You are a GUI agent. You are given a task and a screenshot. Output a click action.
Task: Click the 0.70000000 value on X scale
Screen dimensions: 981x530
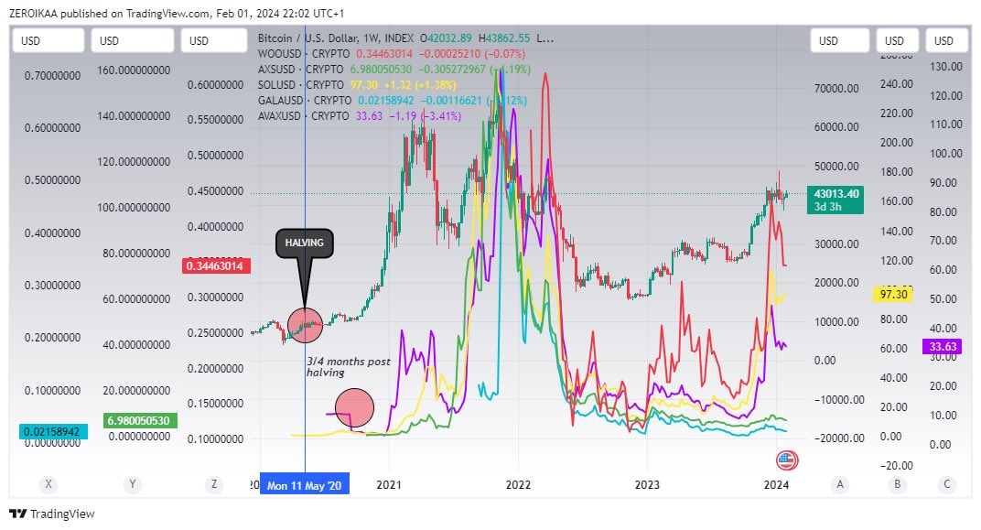click(x=52, y=76)
